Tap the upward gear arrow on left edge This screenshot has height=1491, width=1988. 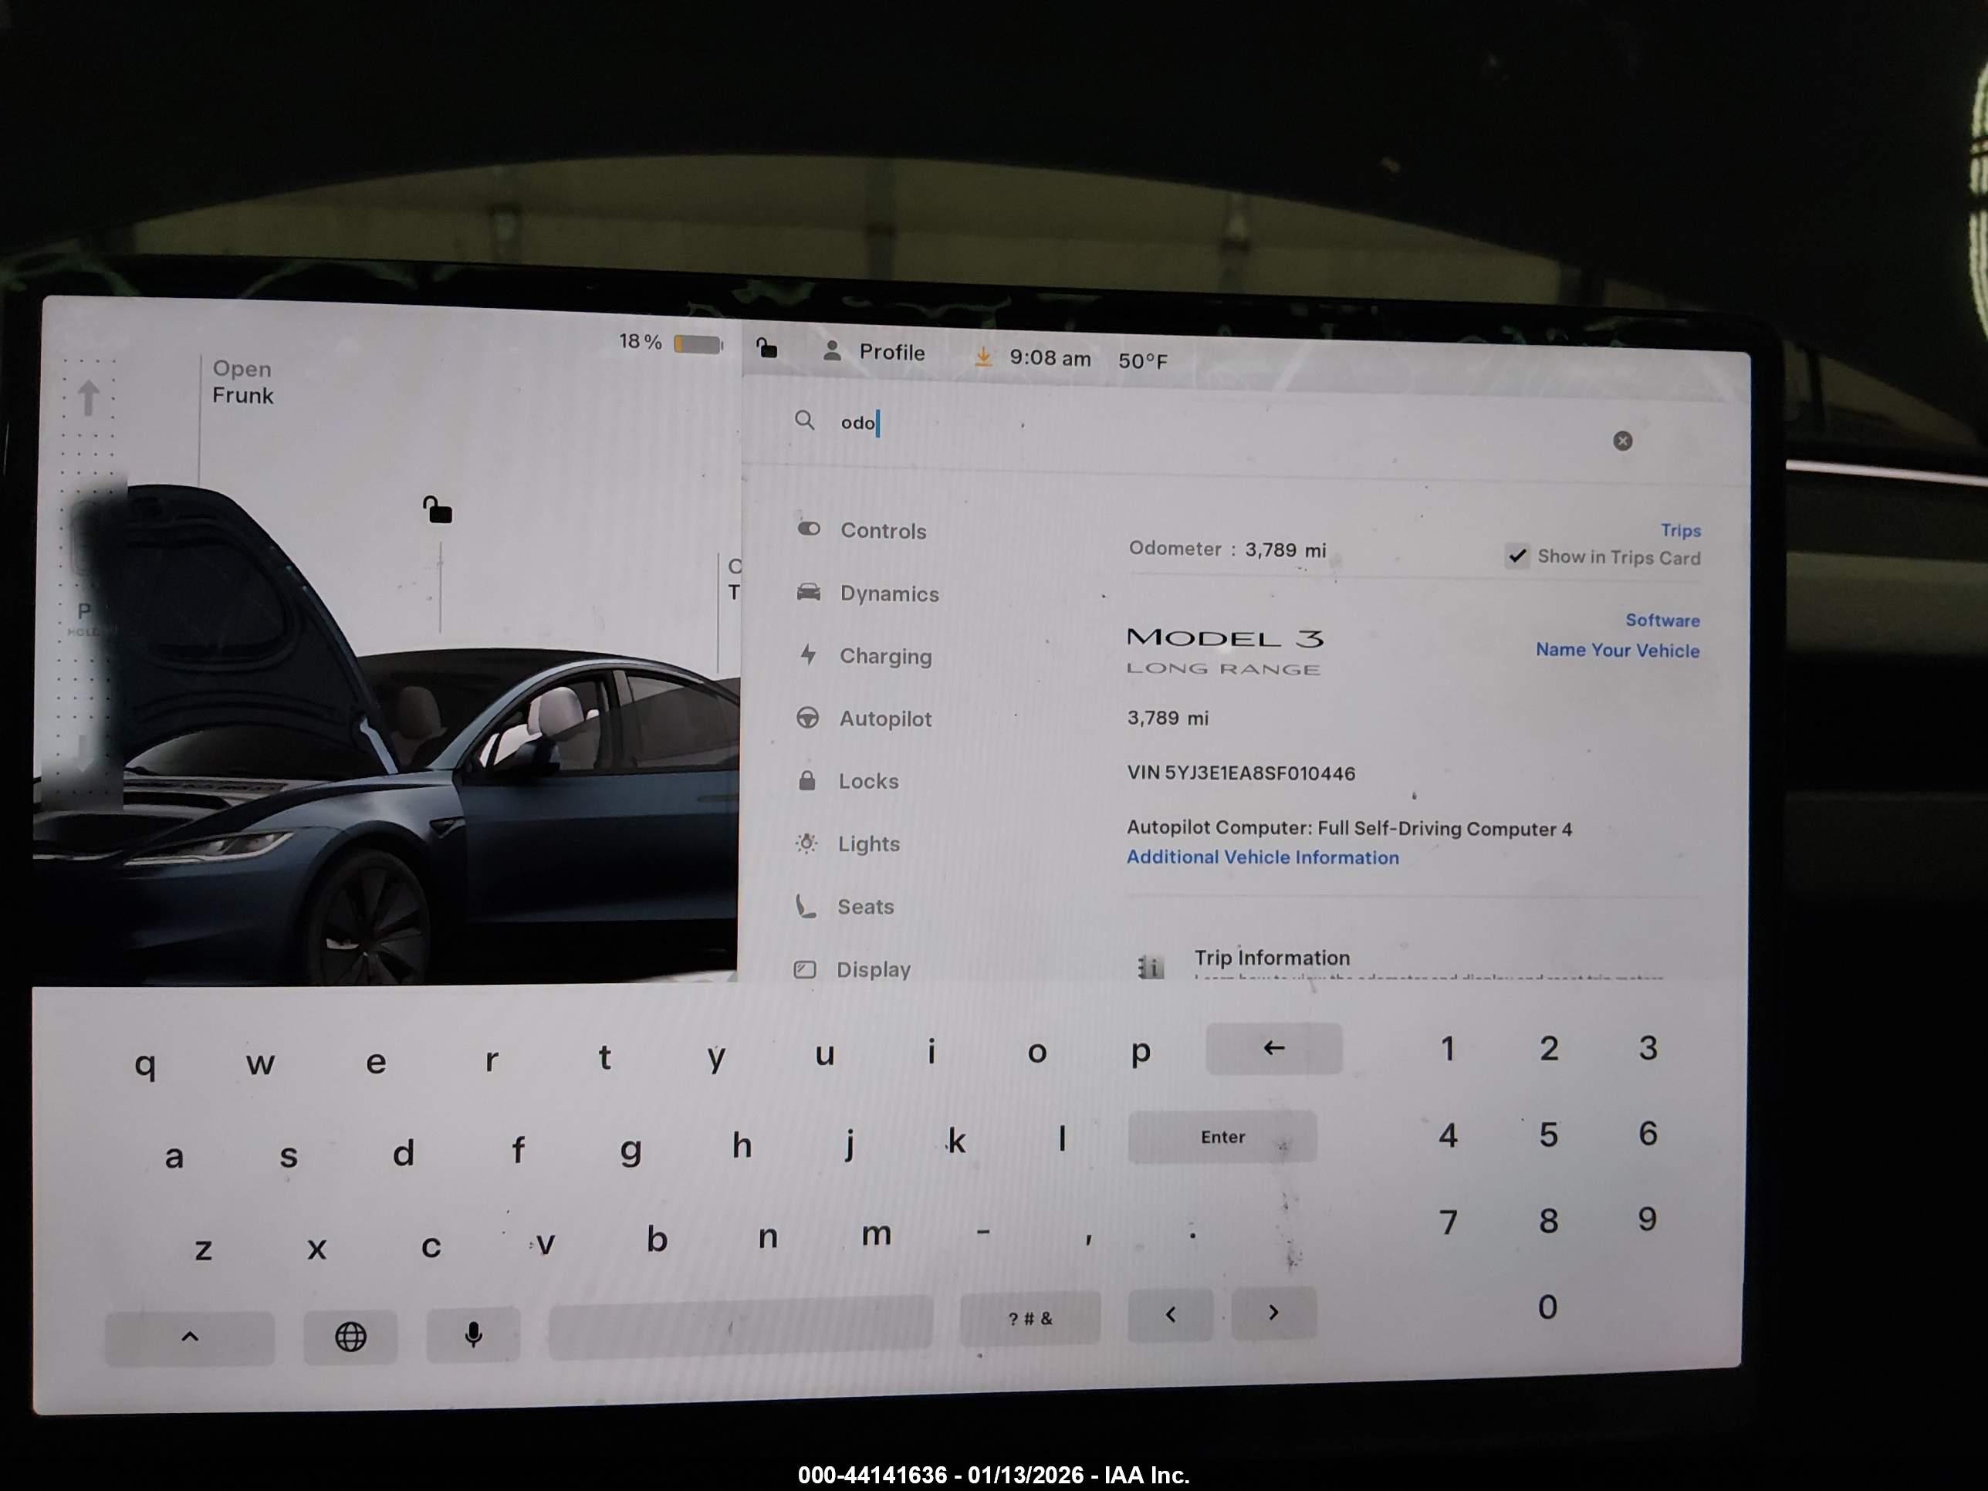[x=88, y=397]
